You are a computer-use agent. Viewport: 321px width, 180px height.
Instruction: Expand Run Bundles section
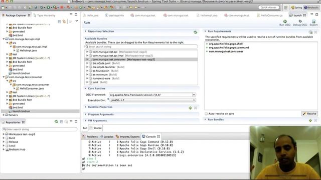[205, 119]
